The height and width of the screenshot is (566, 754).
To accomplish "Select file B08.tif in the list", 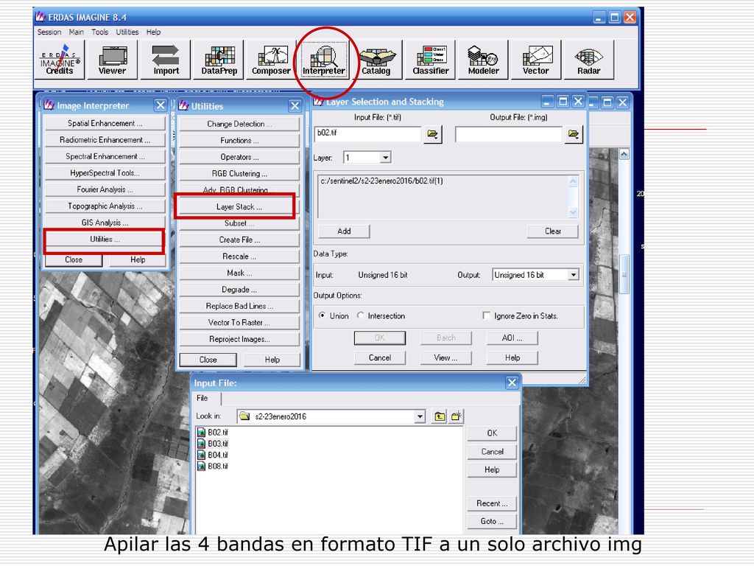I will click(213, 466).
